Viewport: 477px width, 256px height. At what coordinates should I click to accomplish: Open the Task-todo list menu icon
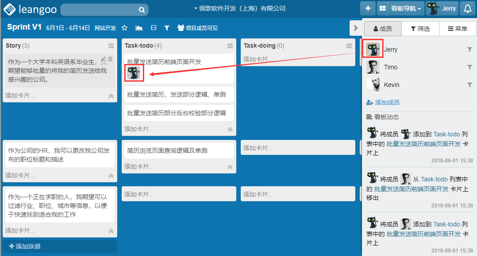coord(230,46)
